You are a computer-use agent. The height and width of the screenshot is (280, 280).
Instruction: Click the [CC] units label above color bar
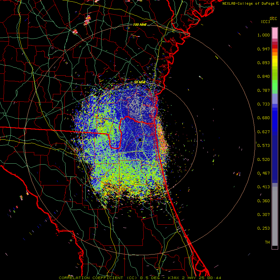coord(265,21)
